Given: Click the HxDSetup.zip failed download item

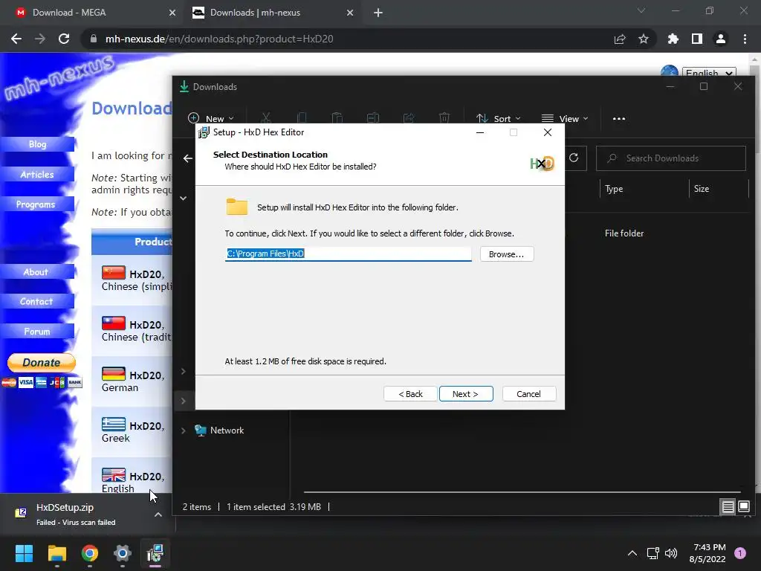Looking at the screenshot, I should [x=76, y=514].
